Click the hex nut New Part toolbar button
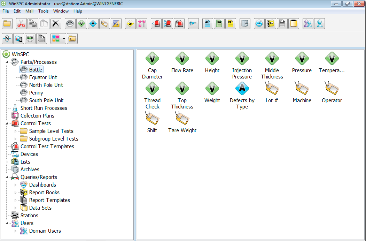This screenshot has width=366, height=241. [x=70, y=24]
